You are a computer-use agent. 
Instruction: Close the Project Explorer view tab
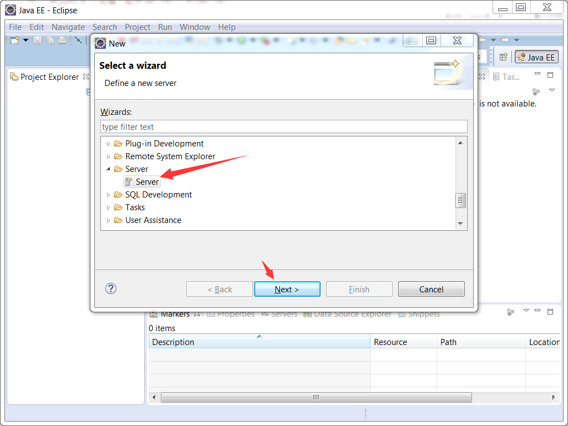86,77
